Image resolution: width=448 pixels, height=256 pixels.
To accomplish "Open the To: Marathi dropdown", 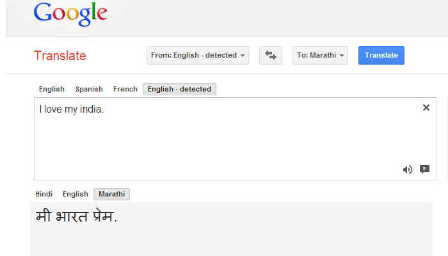I will pyautogui.click(x=321, y=56).
